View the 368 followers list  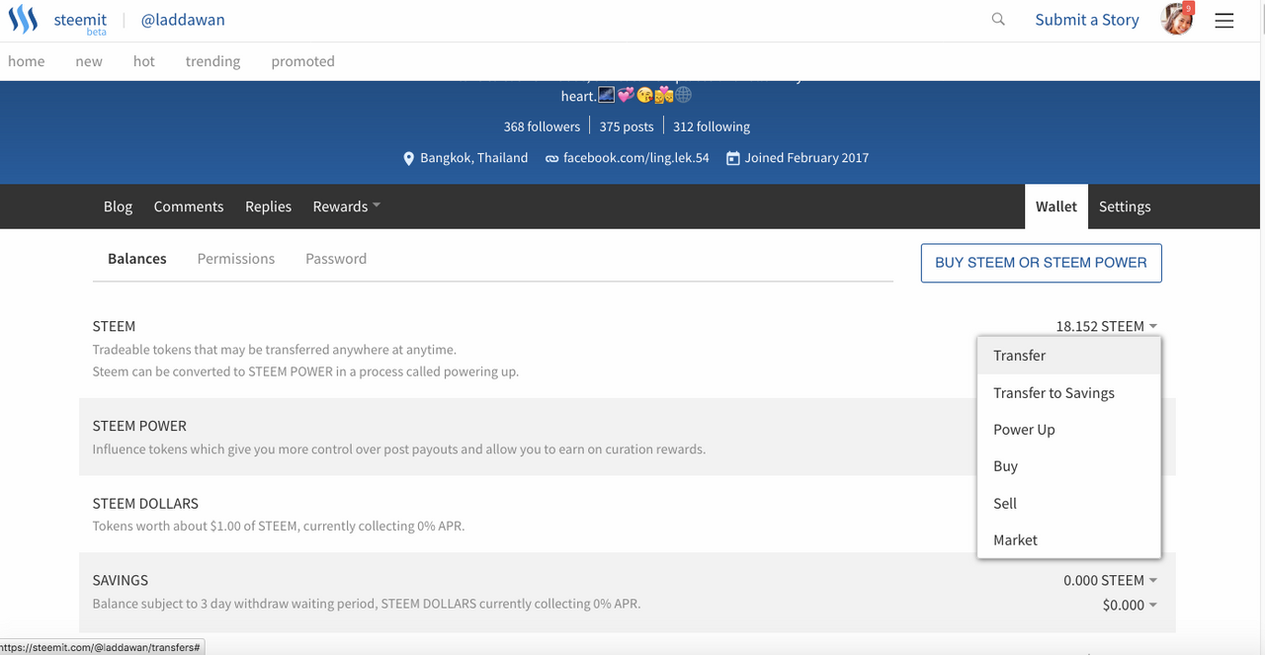(x=542, y=126)
